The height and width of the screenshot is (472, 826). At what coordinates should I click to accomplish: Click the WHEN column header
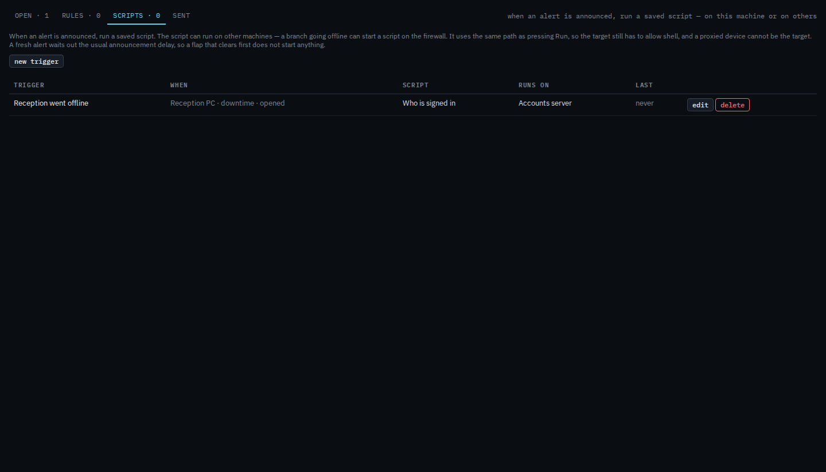pos(179,85)
